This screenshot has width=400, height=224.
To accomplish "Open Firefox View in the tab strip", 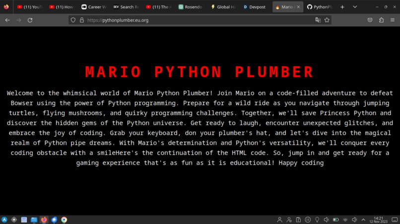I will coord(6,7).
